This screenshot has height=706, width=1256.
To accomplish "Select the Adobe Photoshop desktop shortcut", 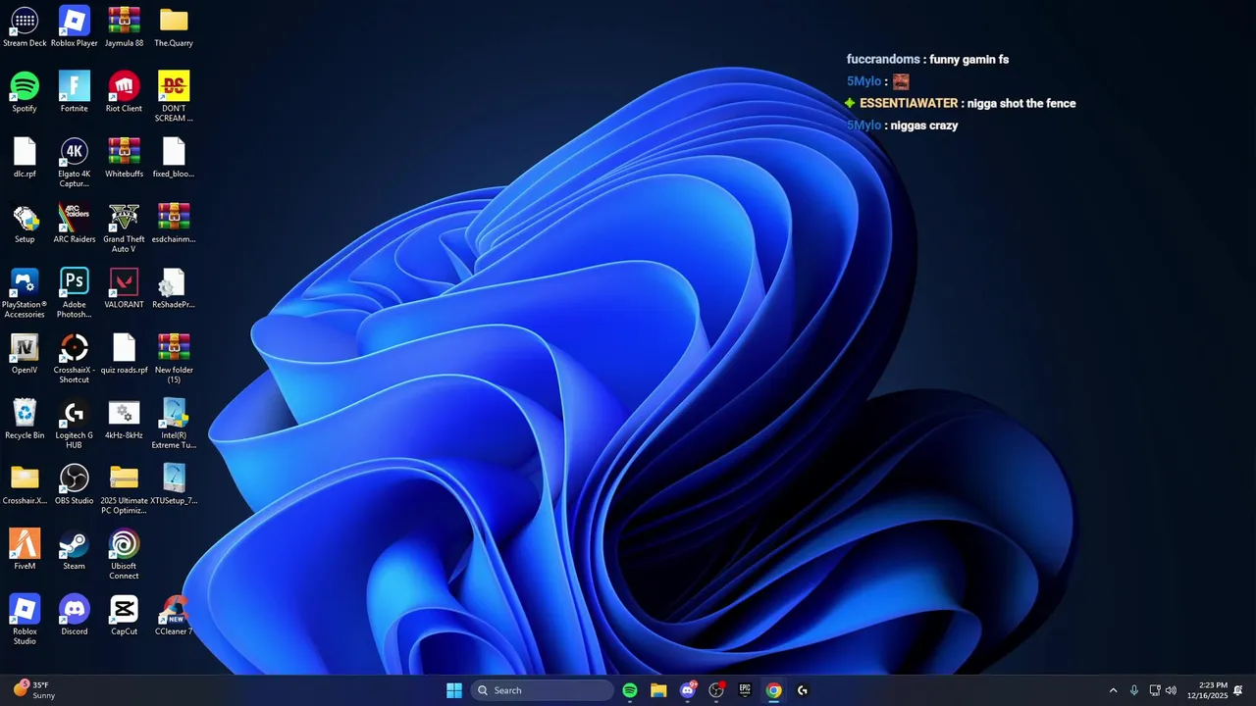I will coord(75,293).
